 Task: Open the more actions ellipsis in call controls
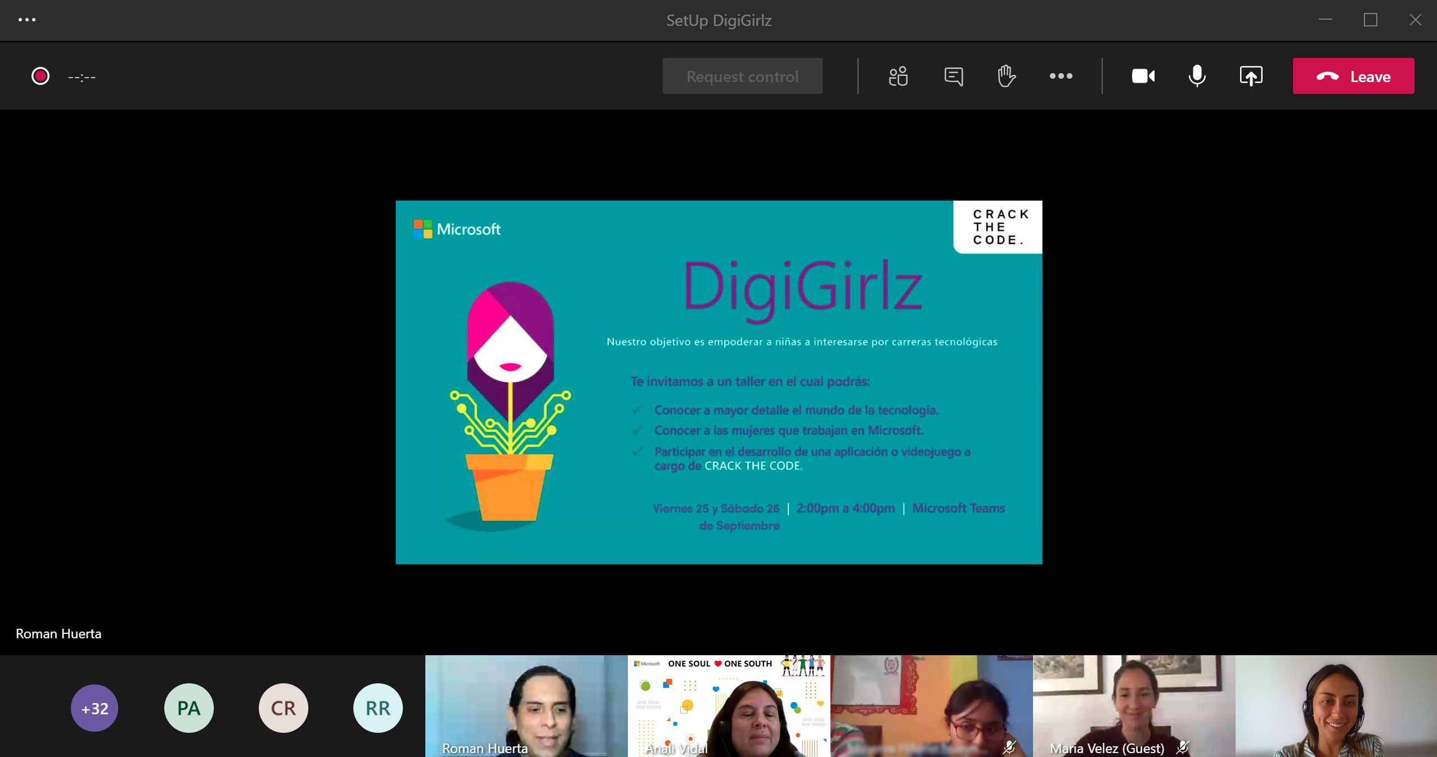(1060, 76)
